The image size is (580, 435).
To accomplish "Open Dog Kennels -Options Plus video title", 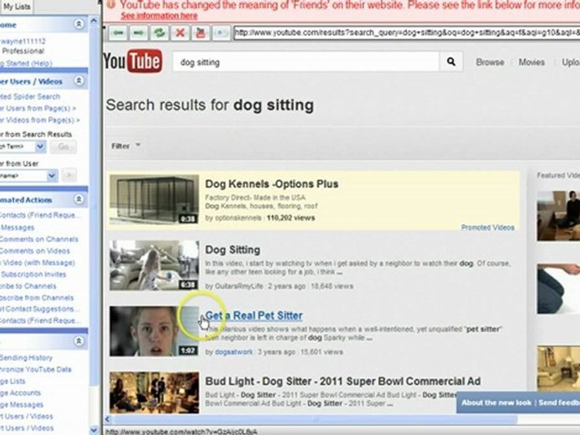I will pyautogui.click(x=272, y=184).
